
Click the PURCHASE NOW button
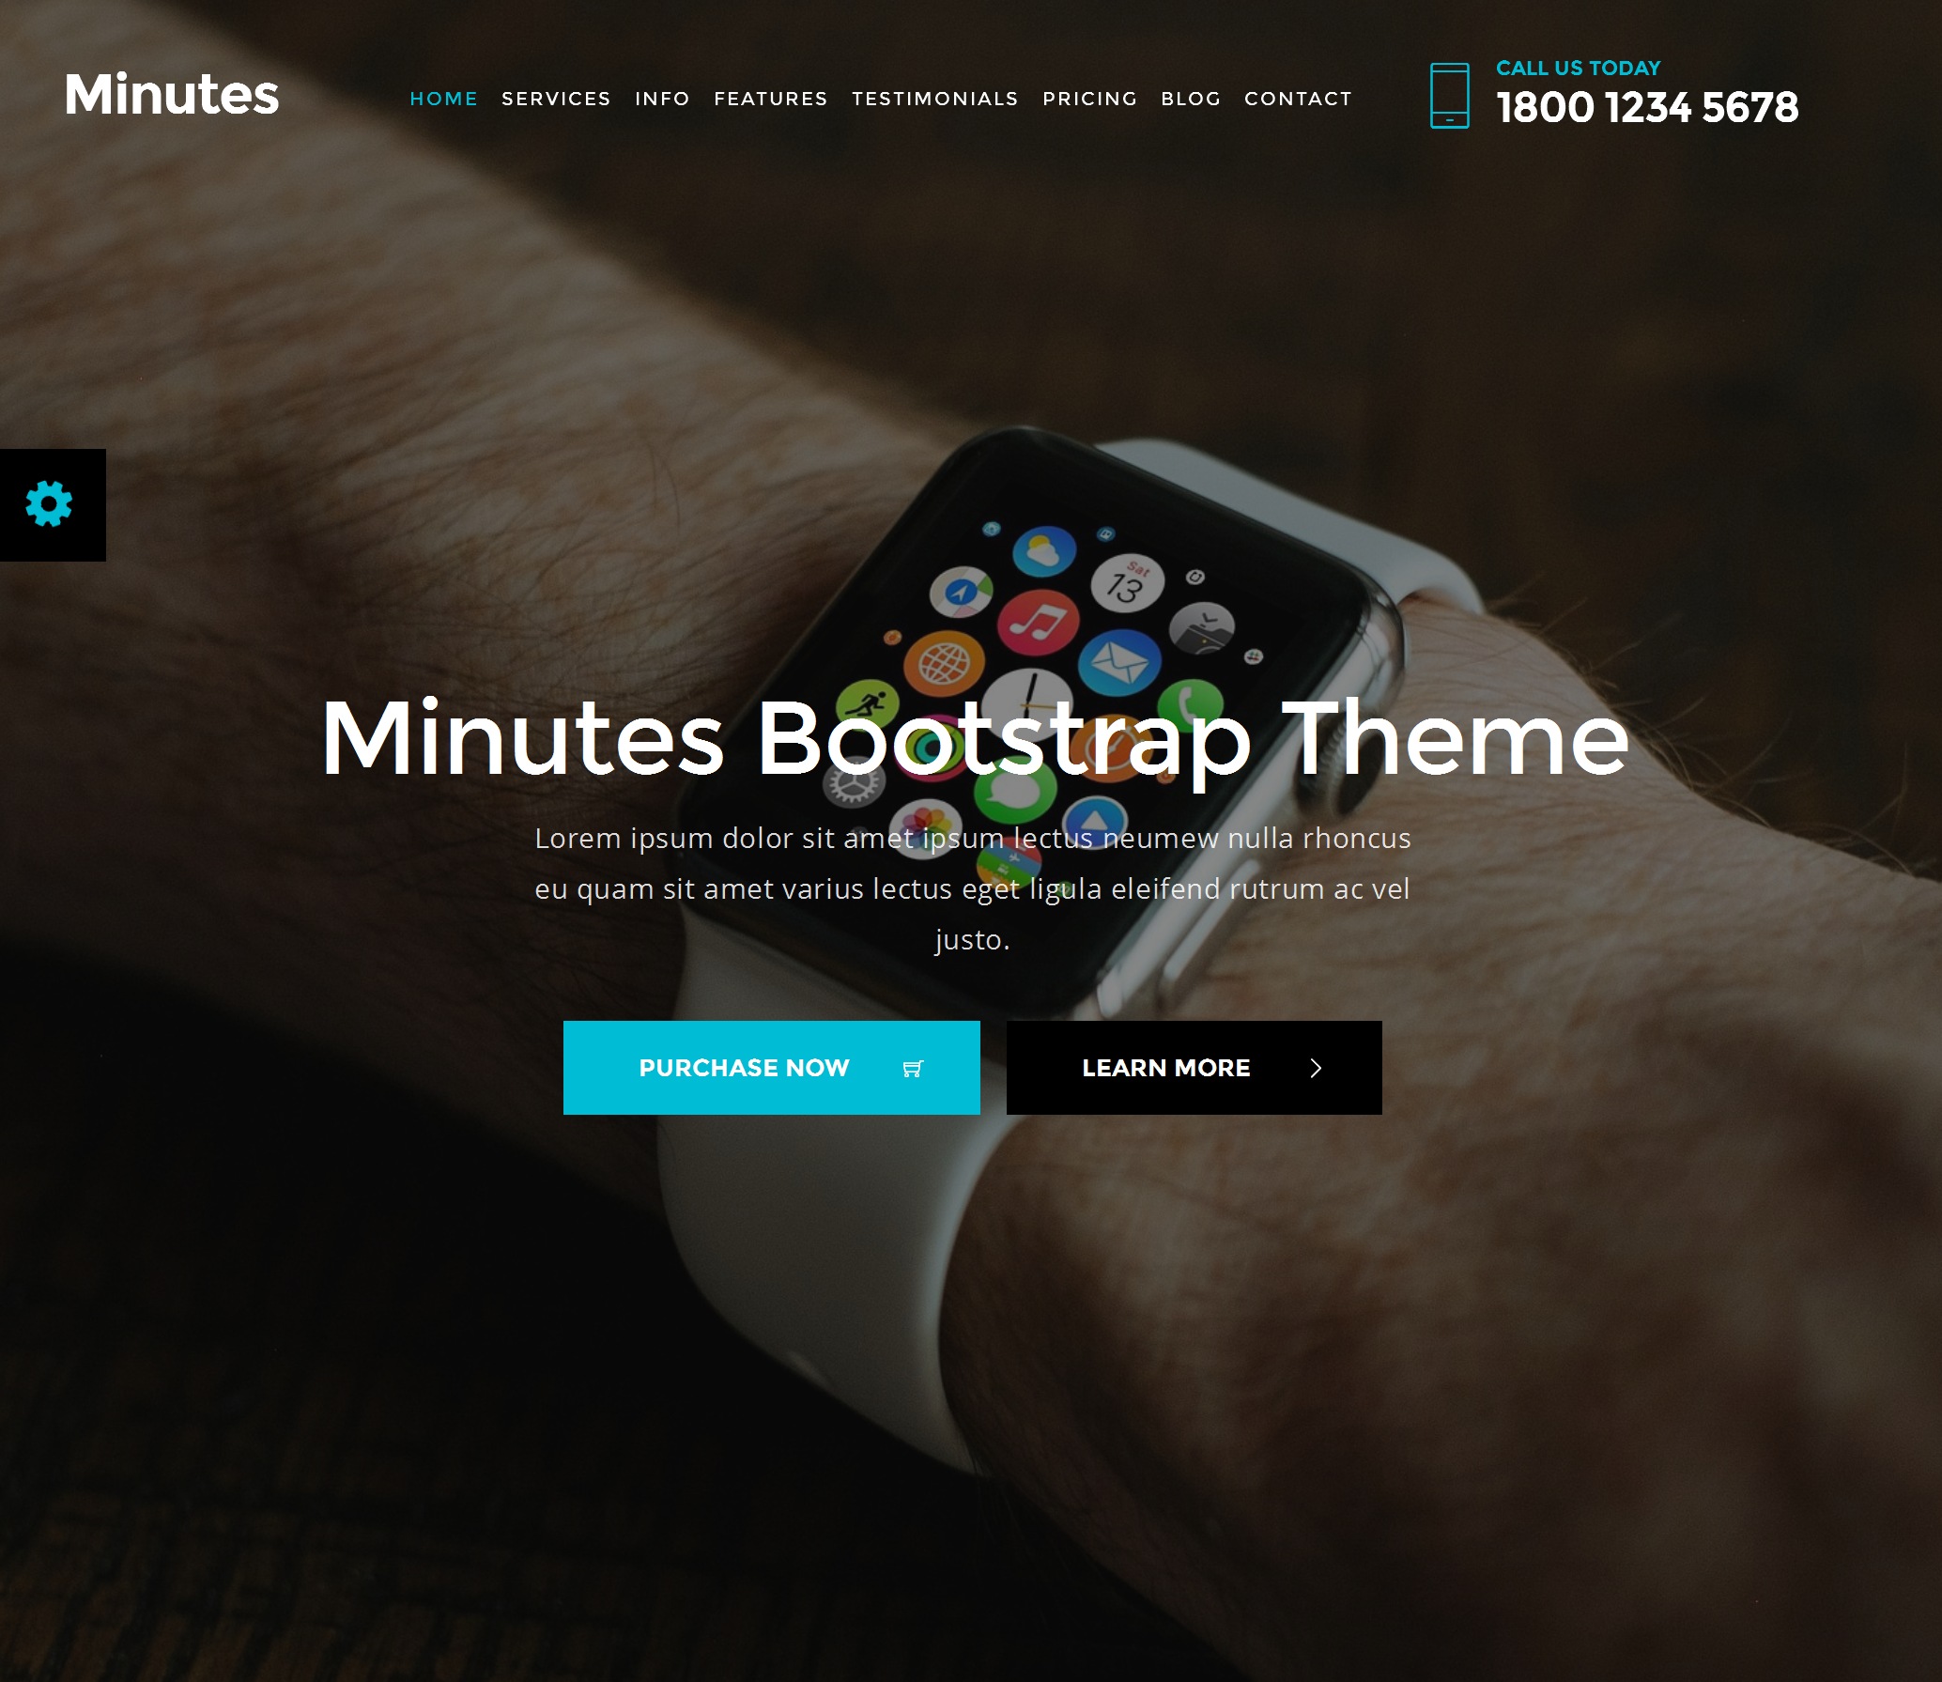coord(771,1066)
